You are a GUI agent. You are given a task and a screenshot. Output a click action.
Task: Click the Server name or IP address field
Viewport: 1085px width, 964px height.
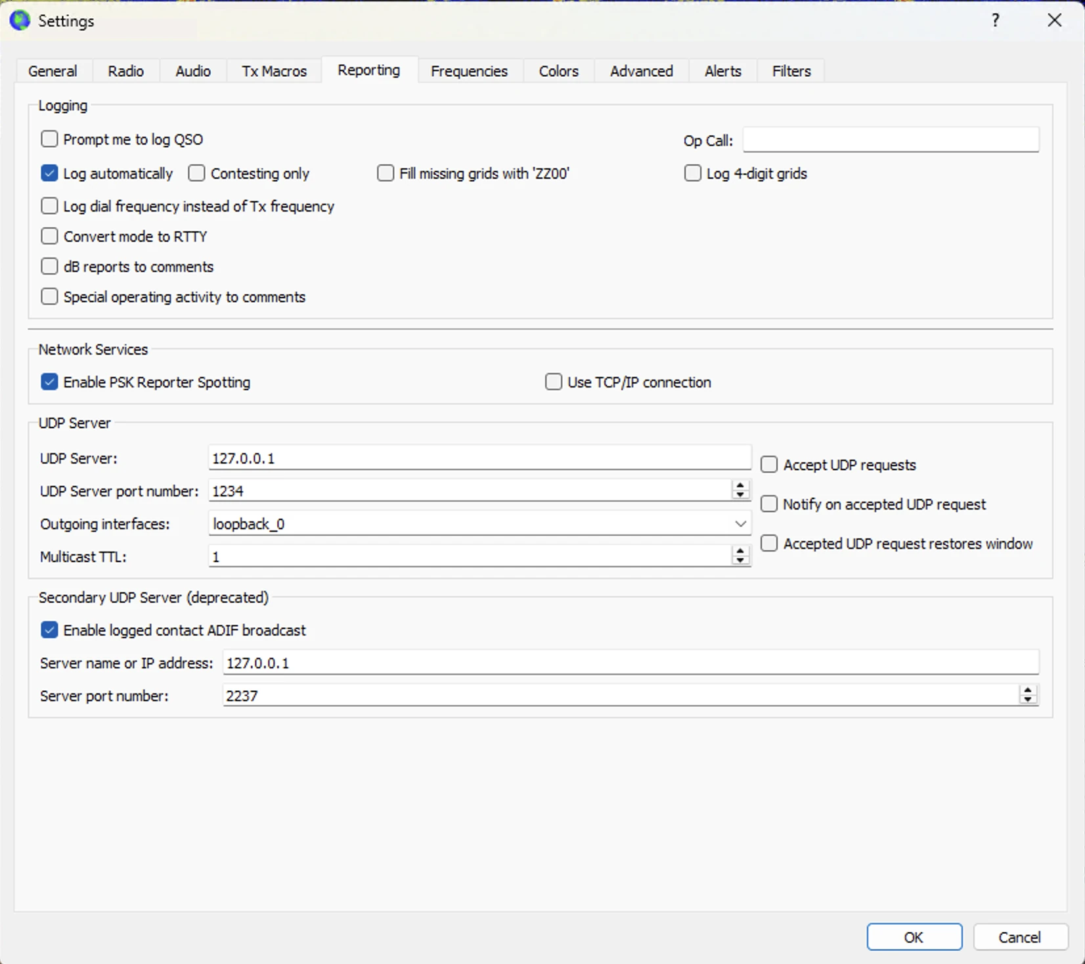[631, 663]
